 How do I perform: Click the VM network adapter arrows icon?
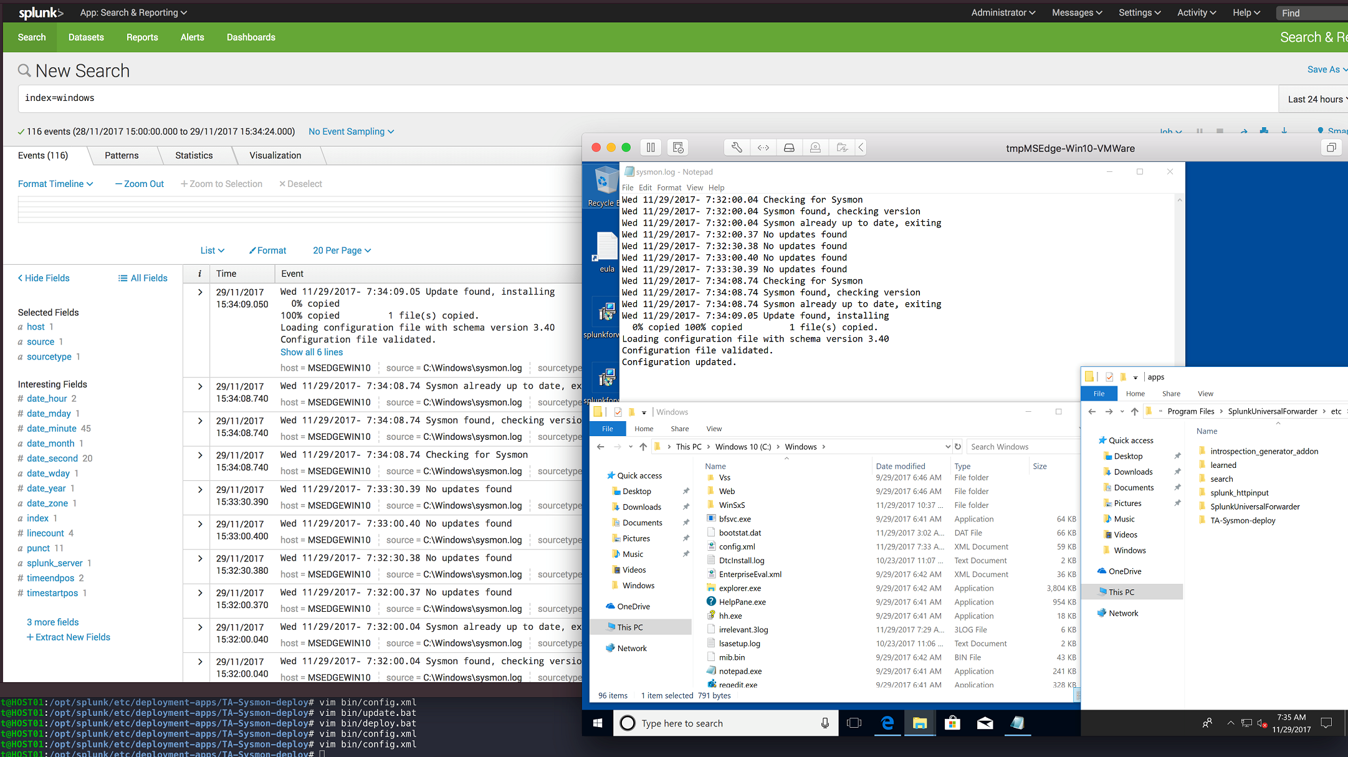pyautogui.click(x=763, y=148)
